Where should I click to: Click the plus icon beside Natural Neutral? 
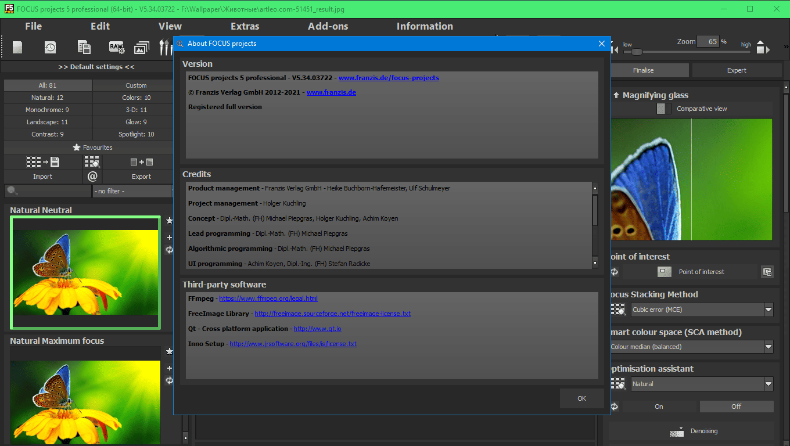pos(170,237)
